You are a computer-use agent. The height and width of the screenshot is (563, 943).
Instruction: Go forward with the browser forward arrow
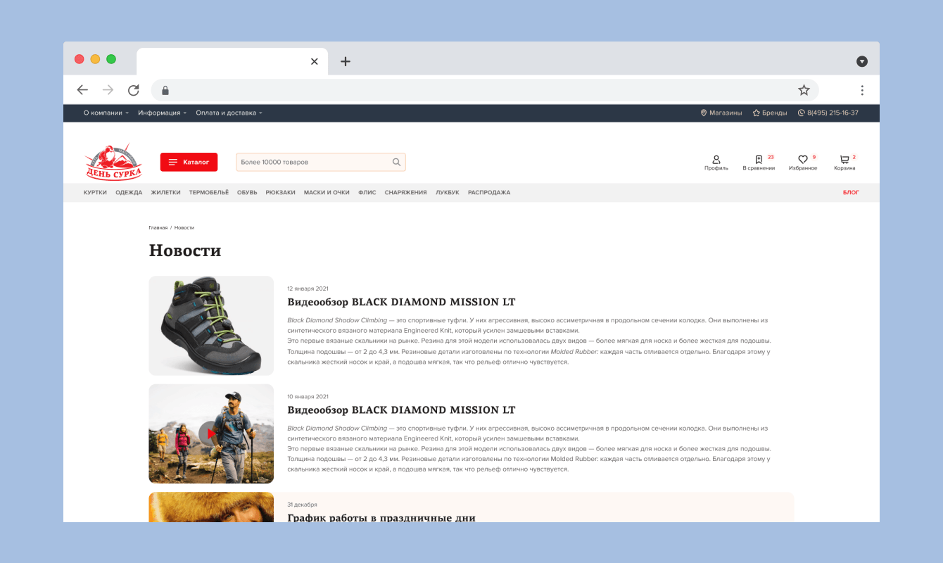108,90
